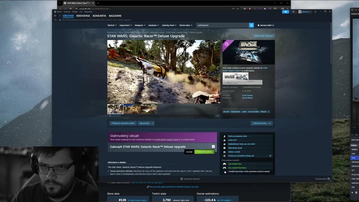Switch to the KNIHOVNA tab
Image resolution: width=359 pixels, height=202 pixels.
click(x=83, y=16)
